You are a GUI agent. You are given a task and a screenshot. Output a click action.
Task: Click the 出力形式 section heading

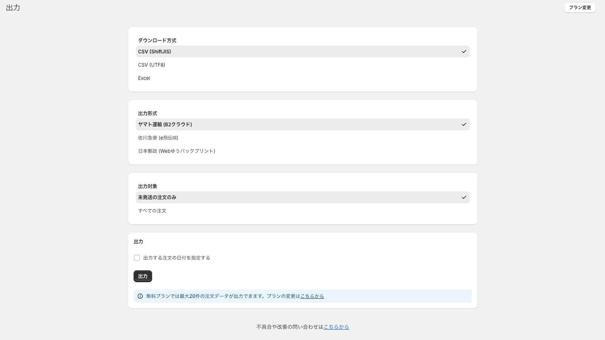pyautogui.click(x=147, y=113)
